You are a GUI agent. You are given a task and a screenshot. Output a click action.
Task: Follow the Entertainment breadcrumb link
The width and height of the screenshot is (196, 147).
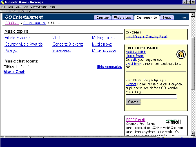pos(35,23)
